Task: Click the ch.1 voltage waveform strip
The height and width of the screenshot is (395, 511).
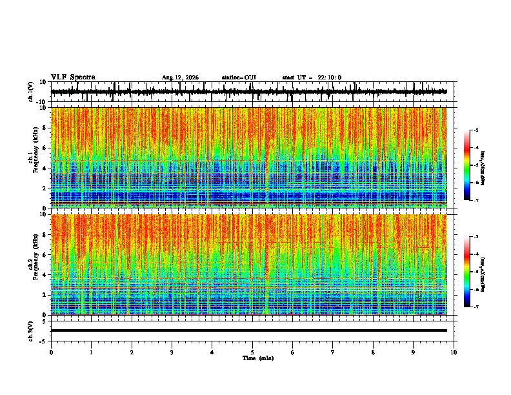Action: click(249, 92)
